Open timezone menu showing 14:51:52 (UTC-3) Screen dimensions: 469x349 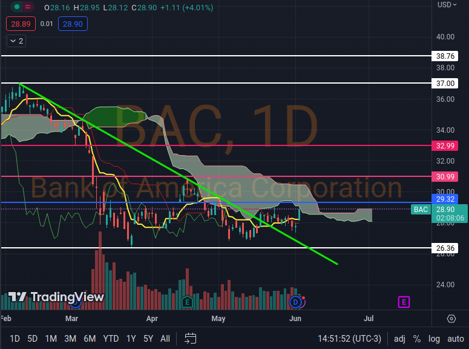coord(349,339)
